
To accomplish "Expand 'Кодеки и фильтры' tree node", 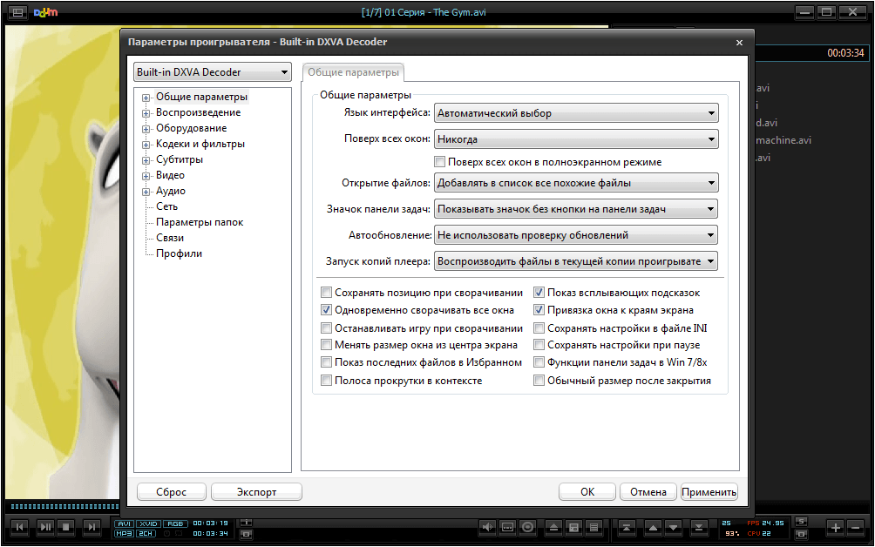I will coord(146,145).
